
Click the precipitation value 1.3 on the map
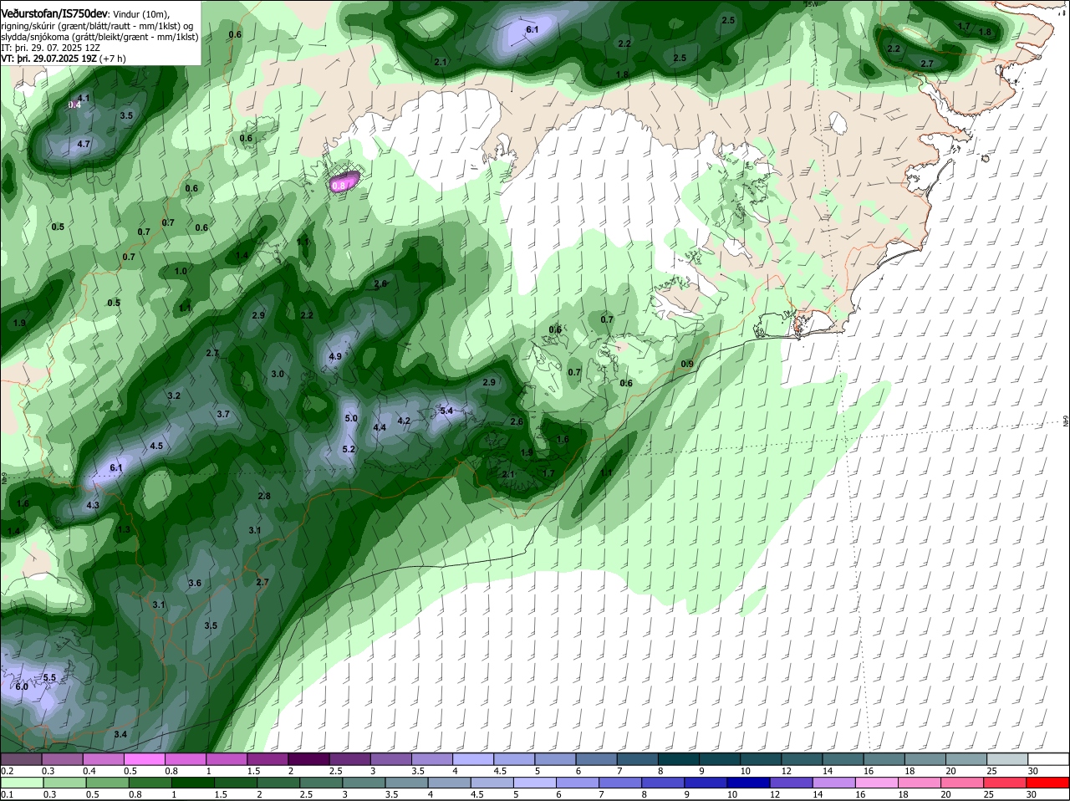(125, 529)
